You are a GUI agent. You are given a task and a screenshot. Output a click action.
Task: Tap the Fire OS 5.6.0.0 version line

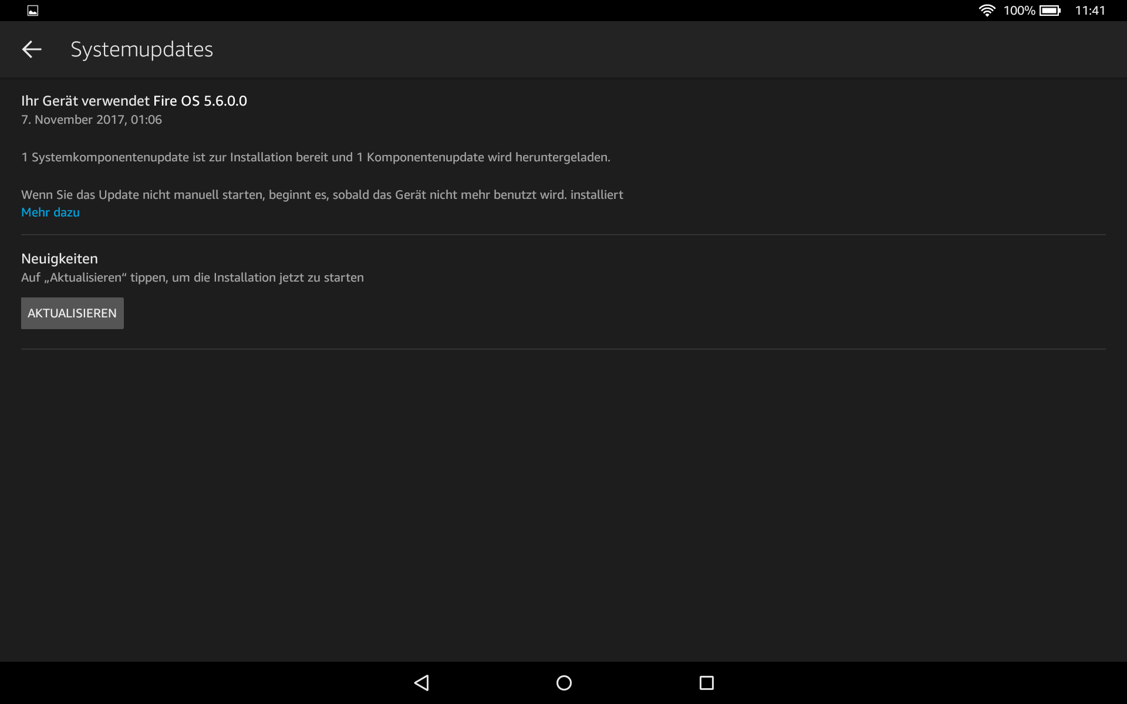pyautogui.click(x=134, y=101)
